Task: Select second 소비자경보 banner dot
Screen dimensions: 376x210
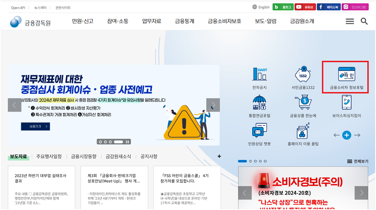Action: [251, 161]
